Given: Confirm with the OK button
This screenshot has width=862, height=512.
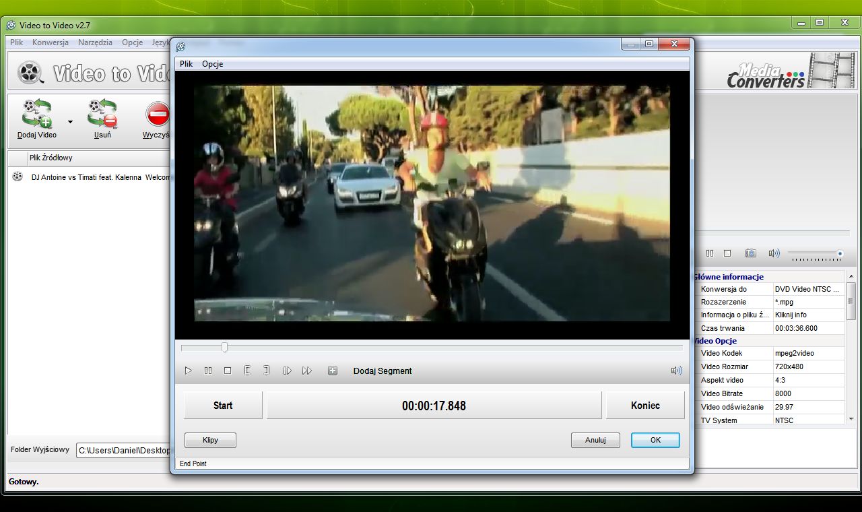Looking at the screenshot, I should pyautogui.click(x=655, y=440).
